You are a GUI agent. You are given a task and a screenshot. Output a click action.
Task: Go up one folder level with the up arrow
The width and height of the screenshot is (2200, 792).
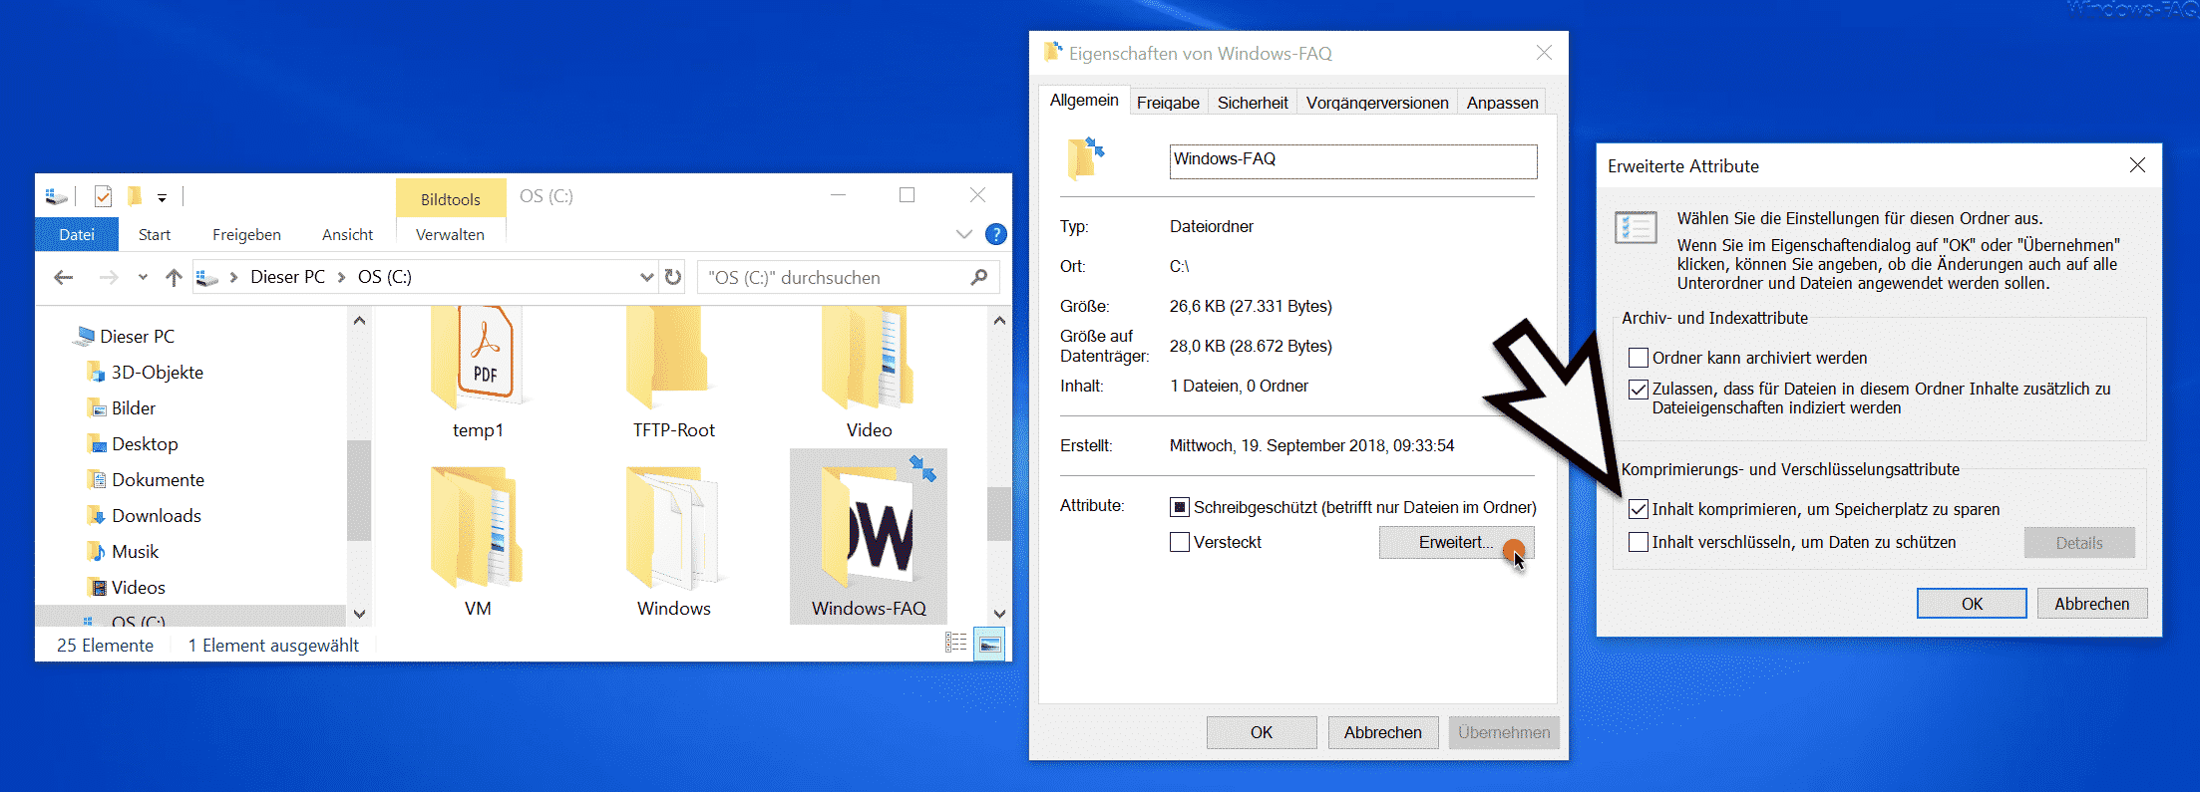tap(174, 277)
